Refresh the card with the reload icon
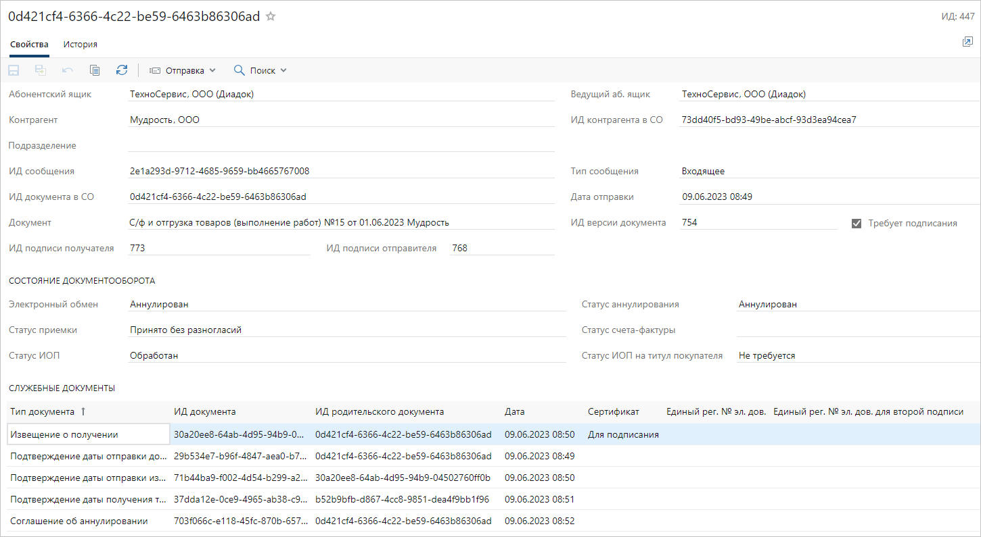This screenshot has height=537, width=981. click(x=122, y=70)
